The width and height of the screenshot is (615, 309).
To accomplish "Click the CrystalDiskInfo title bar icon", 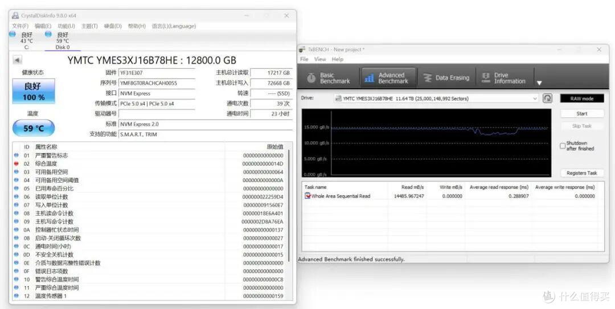I will click(15, 15).
